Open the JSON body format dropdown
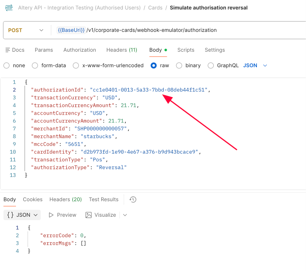306x271 pixels. tap(255, 65)
